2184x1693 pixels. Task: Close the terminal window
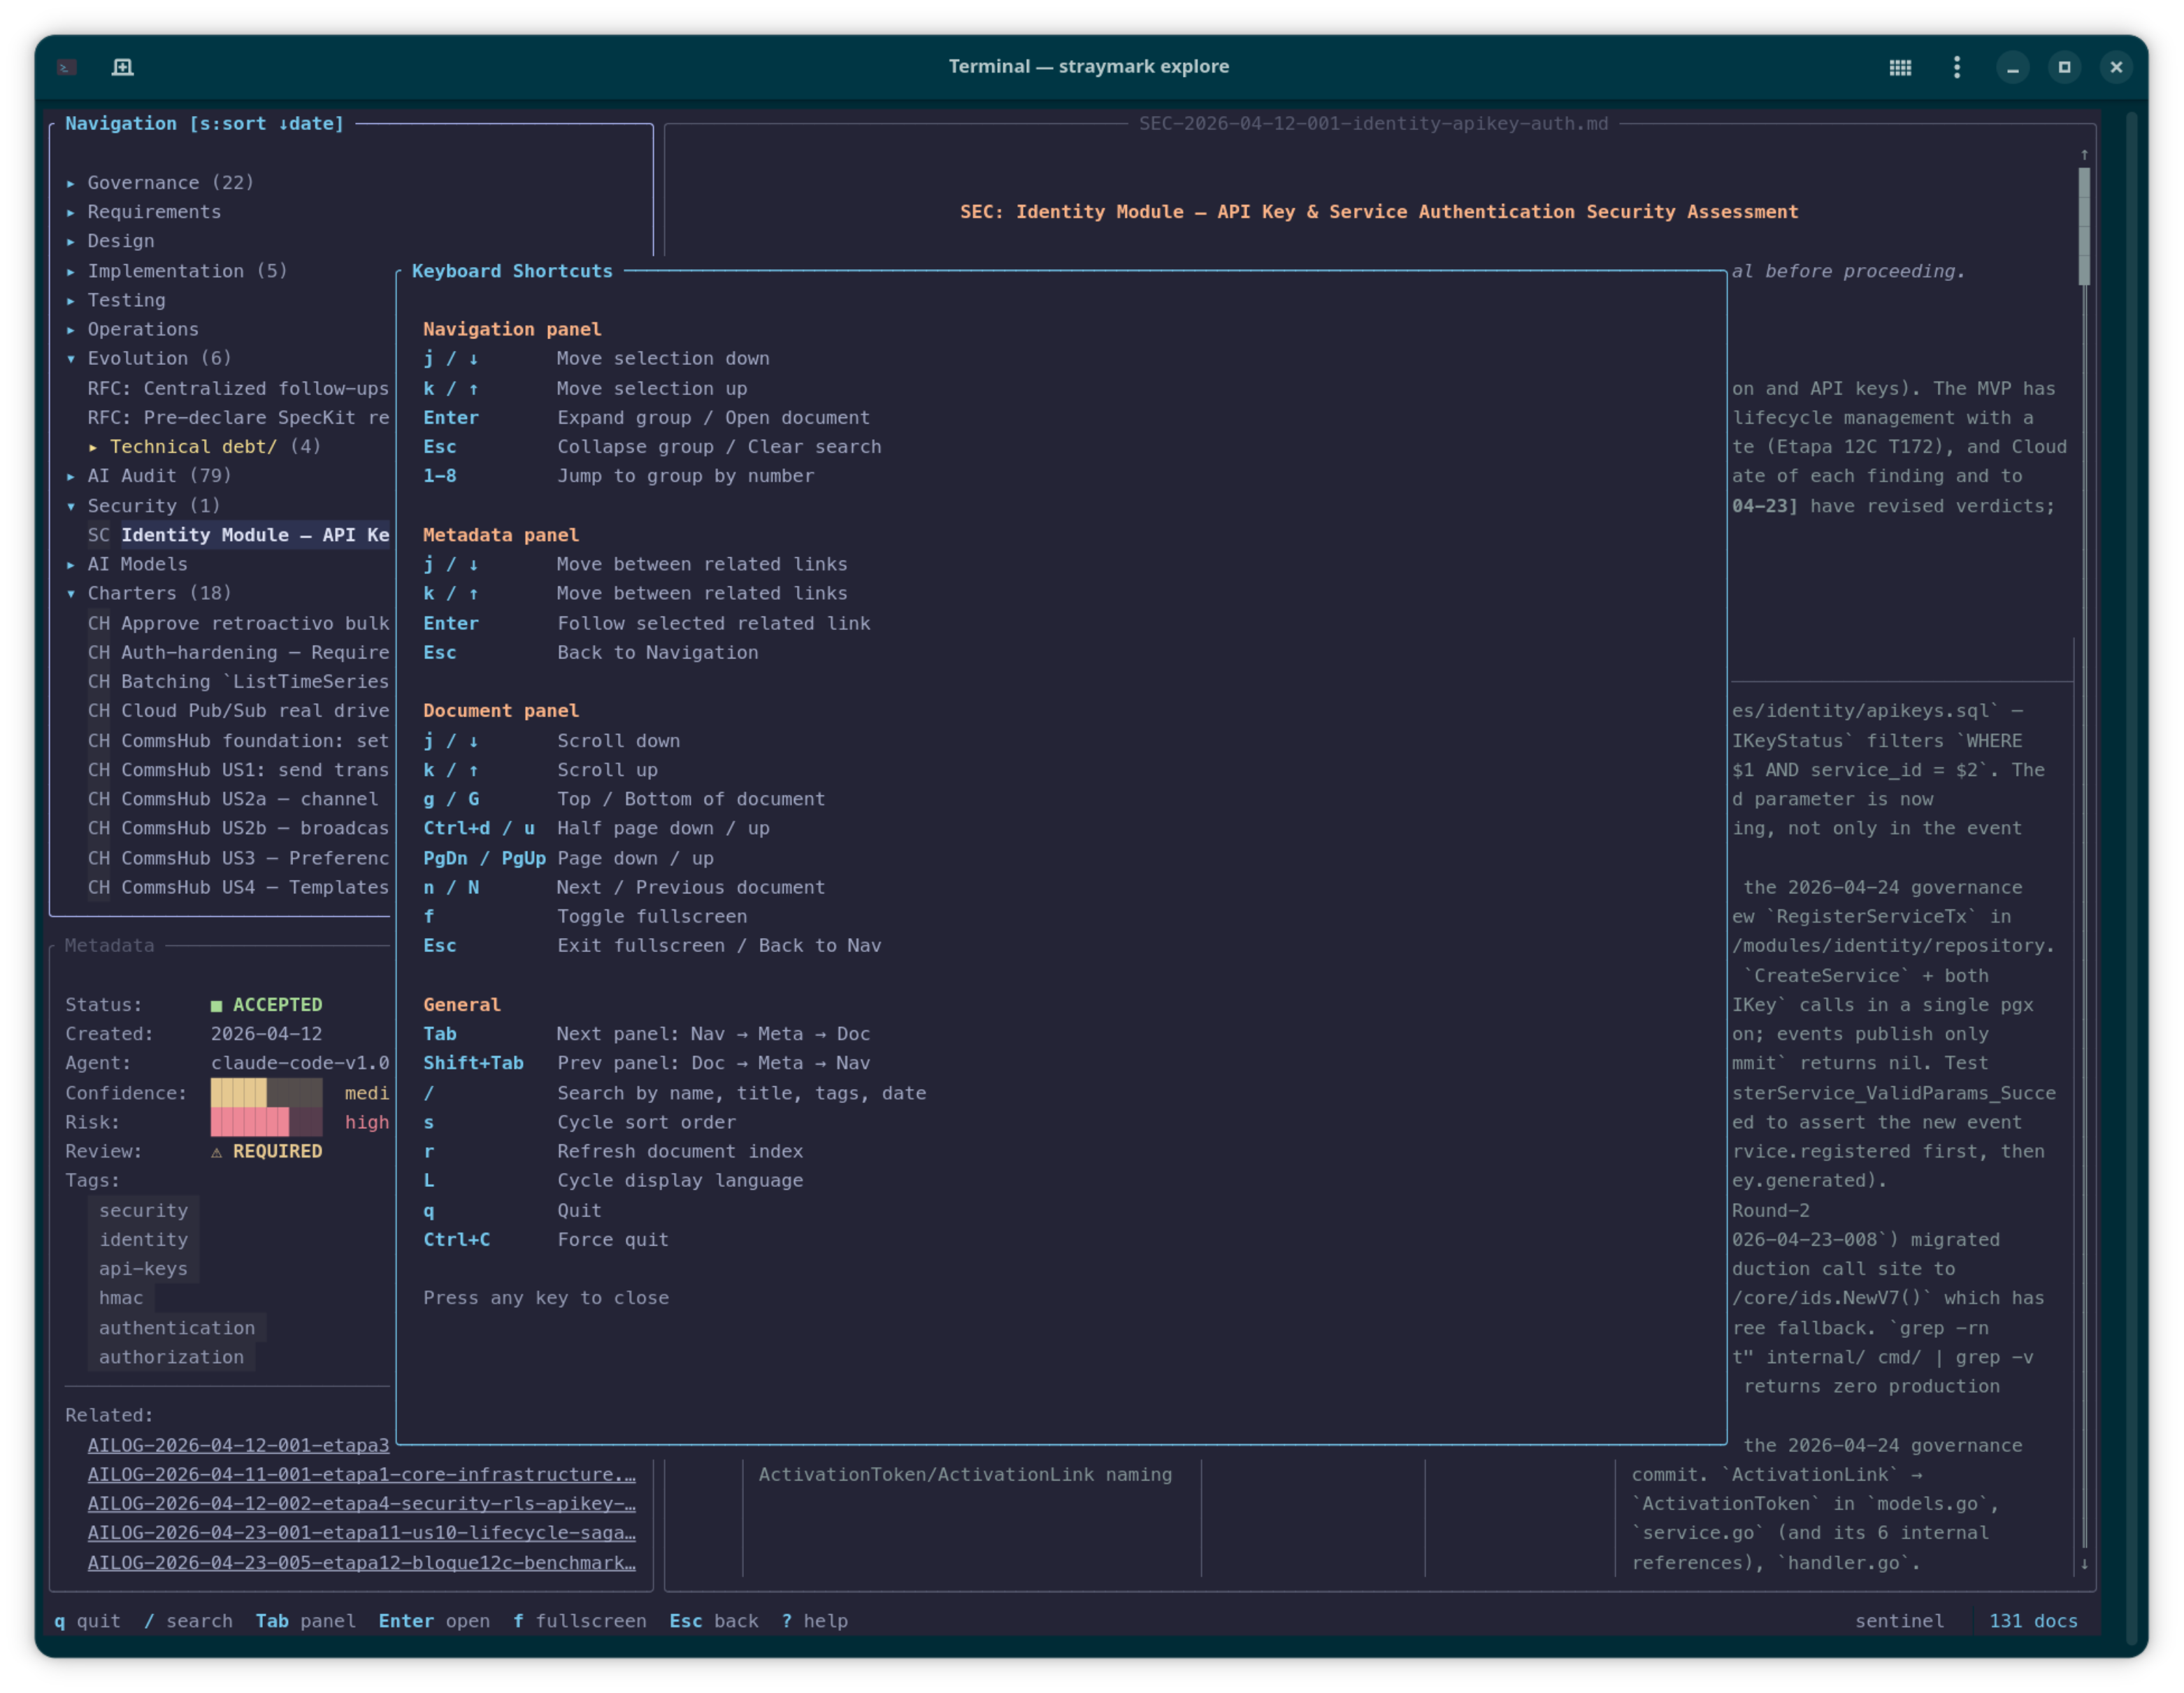[2116, 67]
